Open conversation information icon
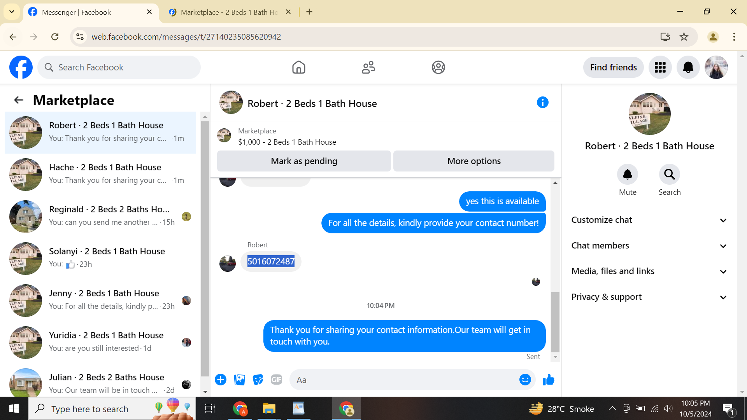 point(542,103)
